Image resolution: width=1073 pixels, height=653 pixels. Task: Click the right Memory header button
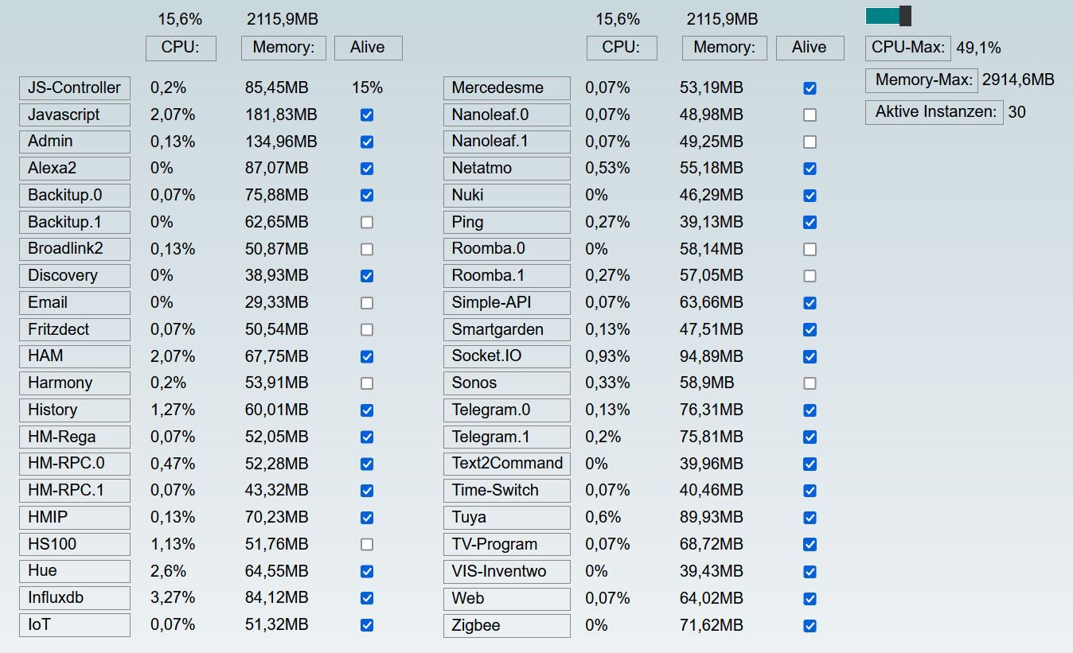pyautogui.click(x=724, y=48)
